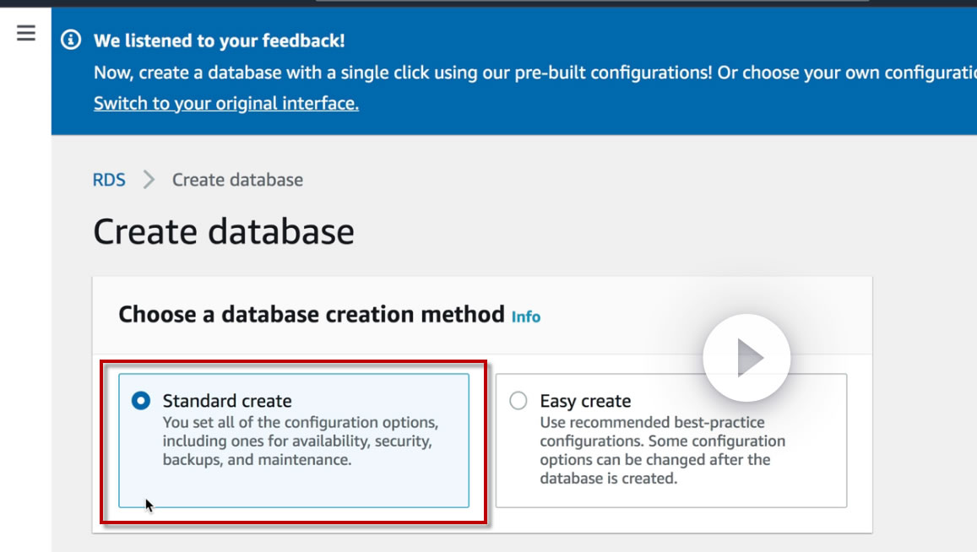977x552 pixels.
Task: Click the info icon in the blue banner
Action: (72, 40)
